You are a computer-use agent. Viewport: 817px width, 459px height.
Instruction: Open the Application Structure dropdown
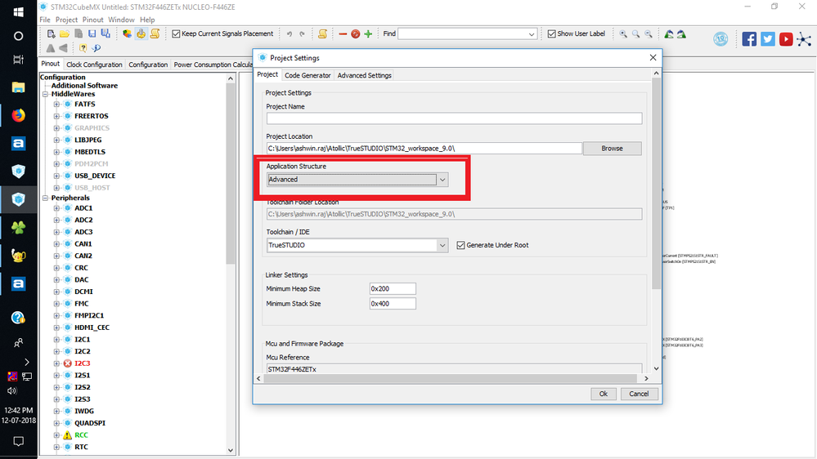tap(442, 180)
